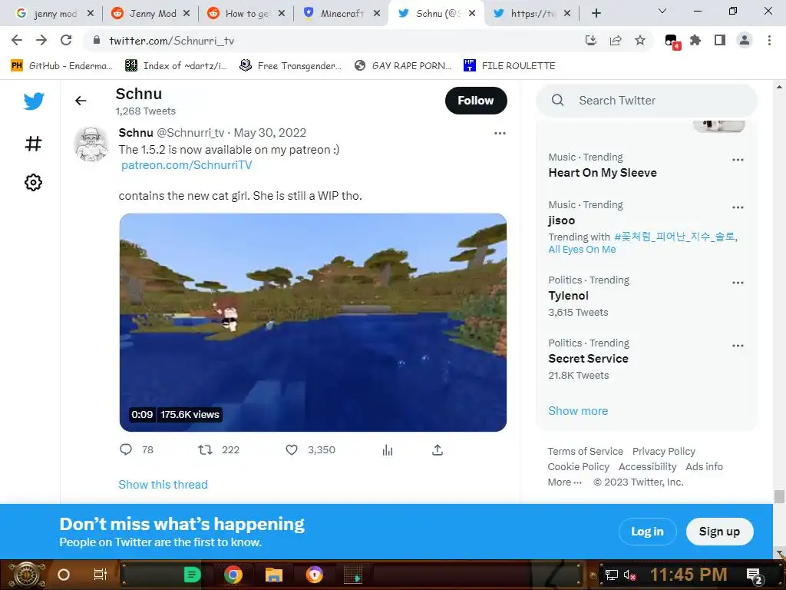
Task: Switch to the Minecraft tab
Action: (342, 14)
